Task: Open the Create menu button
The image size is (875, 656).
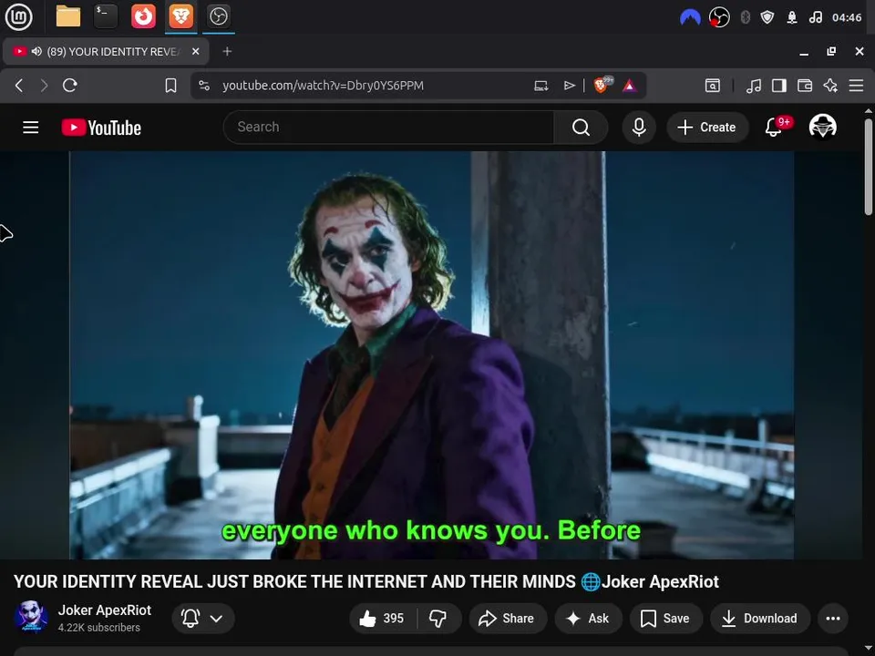Action: (x=707, y=128)
